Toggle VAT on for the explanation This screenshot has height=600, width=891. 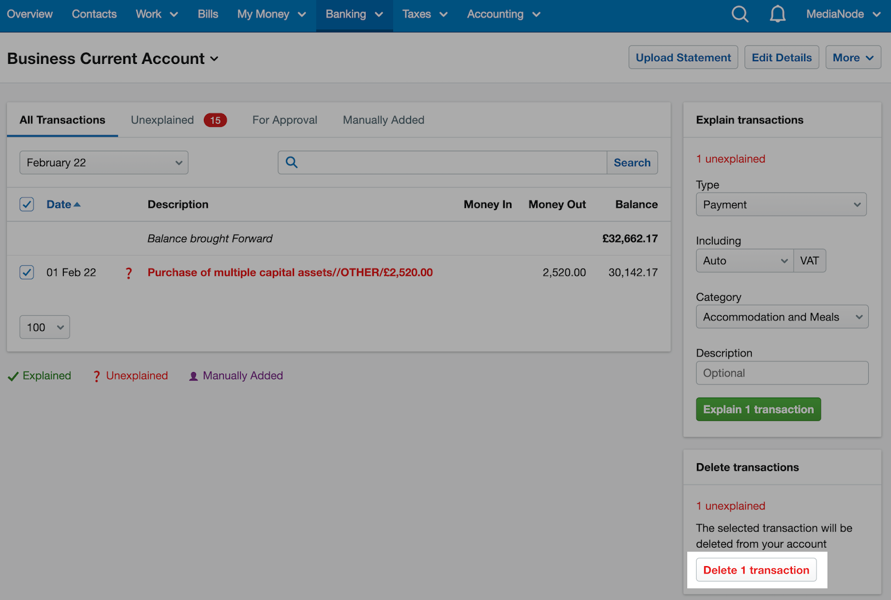(x=810, y=260)
